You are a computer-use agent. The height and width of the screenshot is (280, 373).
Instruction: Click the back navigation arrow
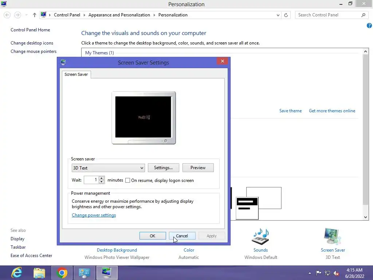pyautogui.click(x=7, y=15)
